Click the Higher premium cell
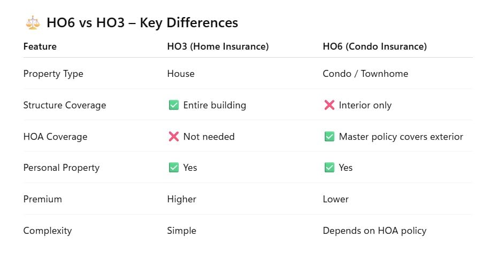 [x=182, y=199]
